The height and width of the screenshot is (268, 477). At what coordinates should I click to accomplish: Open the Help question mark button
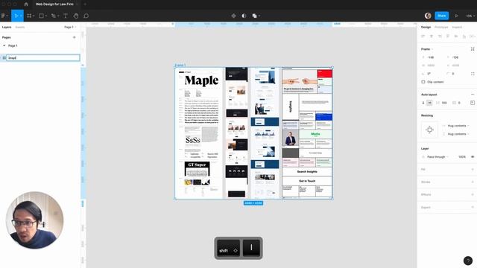point(468,261)
